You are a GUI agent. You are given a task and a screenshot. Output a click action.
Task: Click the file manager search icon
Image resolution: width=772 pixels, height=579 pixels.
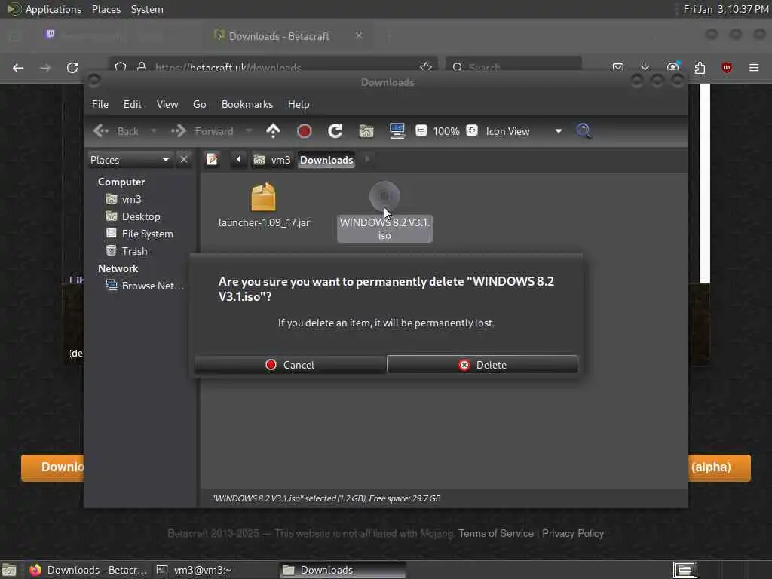584,131
